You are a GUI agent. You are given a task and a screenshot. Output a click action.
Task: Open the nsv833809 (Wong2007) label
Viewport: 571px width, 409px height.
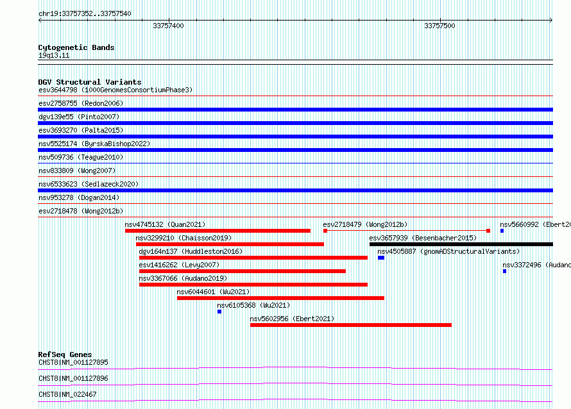(x=77, y=171)
